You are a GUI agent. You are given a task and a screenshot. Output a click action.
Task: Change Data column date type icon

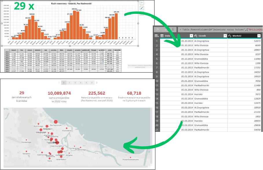click(x=162, y=36)
